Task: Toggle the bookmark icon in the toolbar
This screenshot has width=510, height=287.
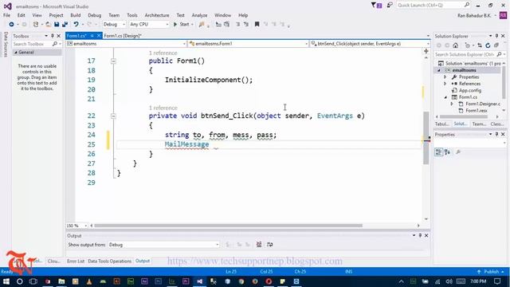Action: (x=257, y=25)
